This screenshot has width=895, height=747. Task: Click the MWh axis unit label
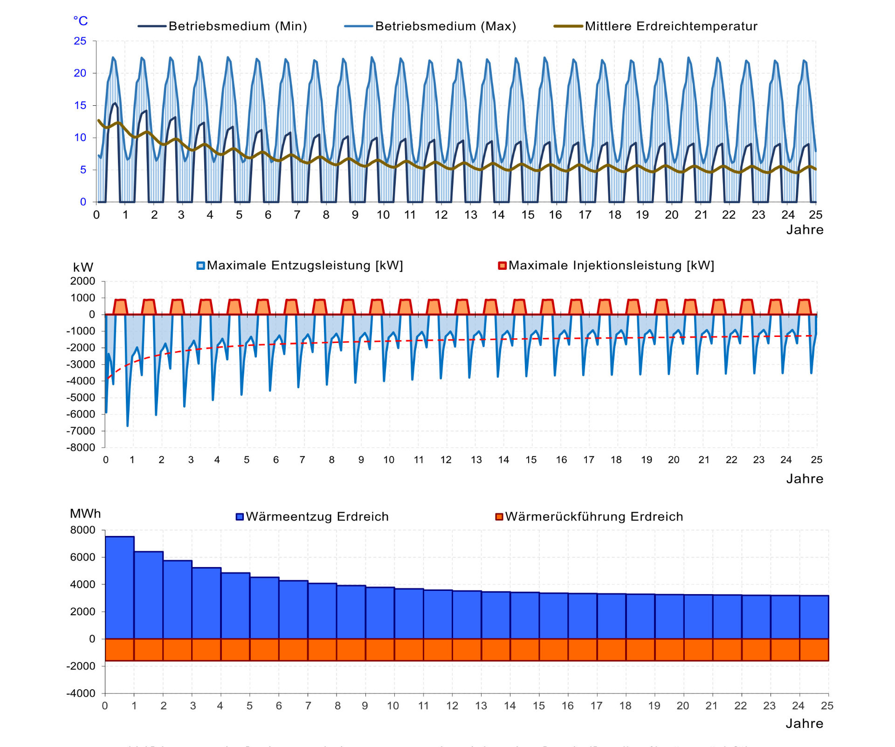85,514
